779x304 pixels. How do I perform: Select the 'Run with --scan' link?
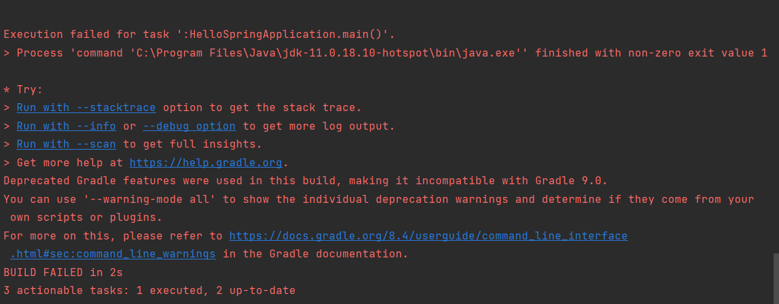click(66, 144)
